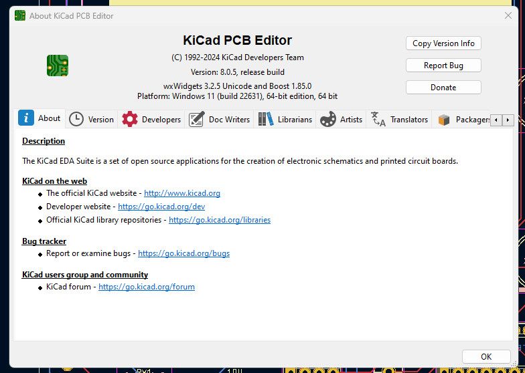Show the Artists tab
The image size is (525, 373).
pos(342,119)
